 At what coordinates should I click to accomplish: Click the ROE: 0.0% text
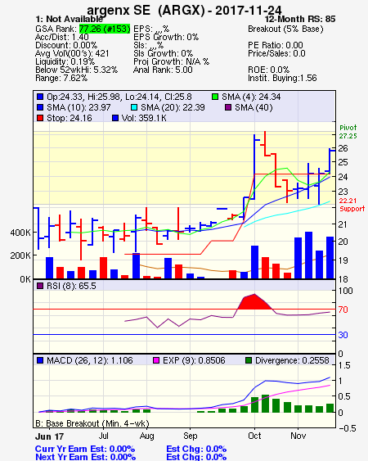269,70
